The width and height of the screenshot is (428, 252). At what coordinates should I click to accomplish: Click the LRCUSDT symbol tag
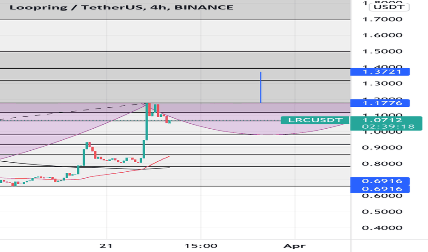coord(315,120)
